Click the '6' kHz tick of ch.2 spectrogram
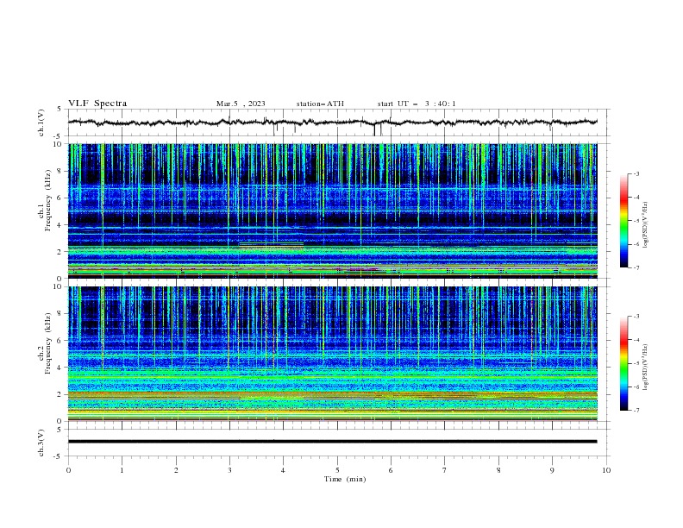683x528 pixels. 59,341
